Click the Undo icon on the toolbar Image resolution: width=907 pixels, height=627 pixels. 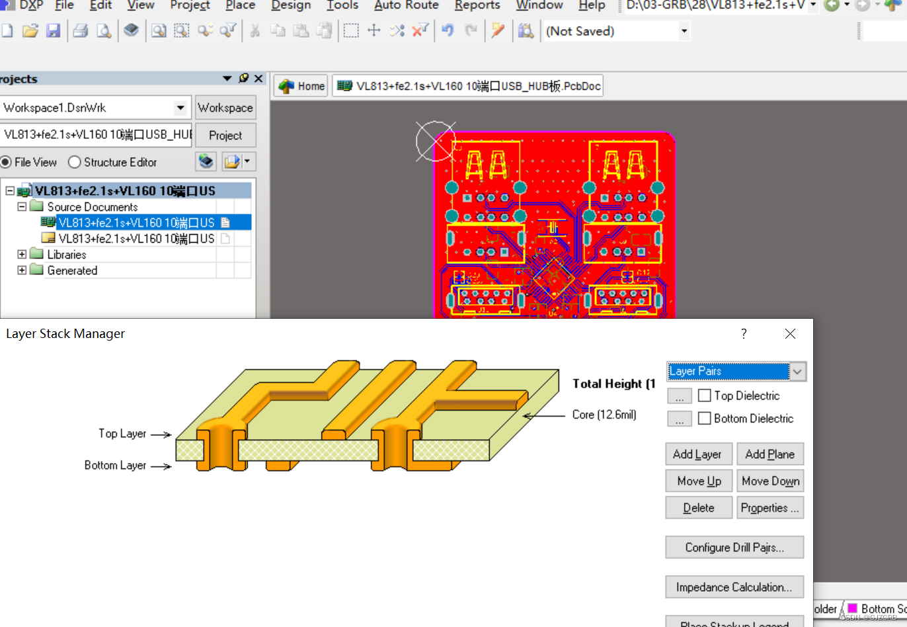(x=448, y=30)
